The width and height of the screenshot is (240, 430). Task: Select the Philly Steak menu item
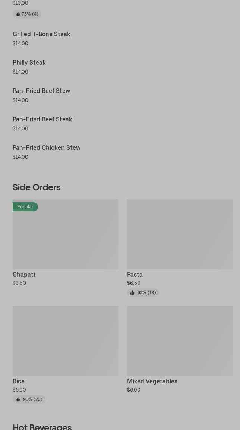tap(29, 63)
